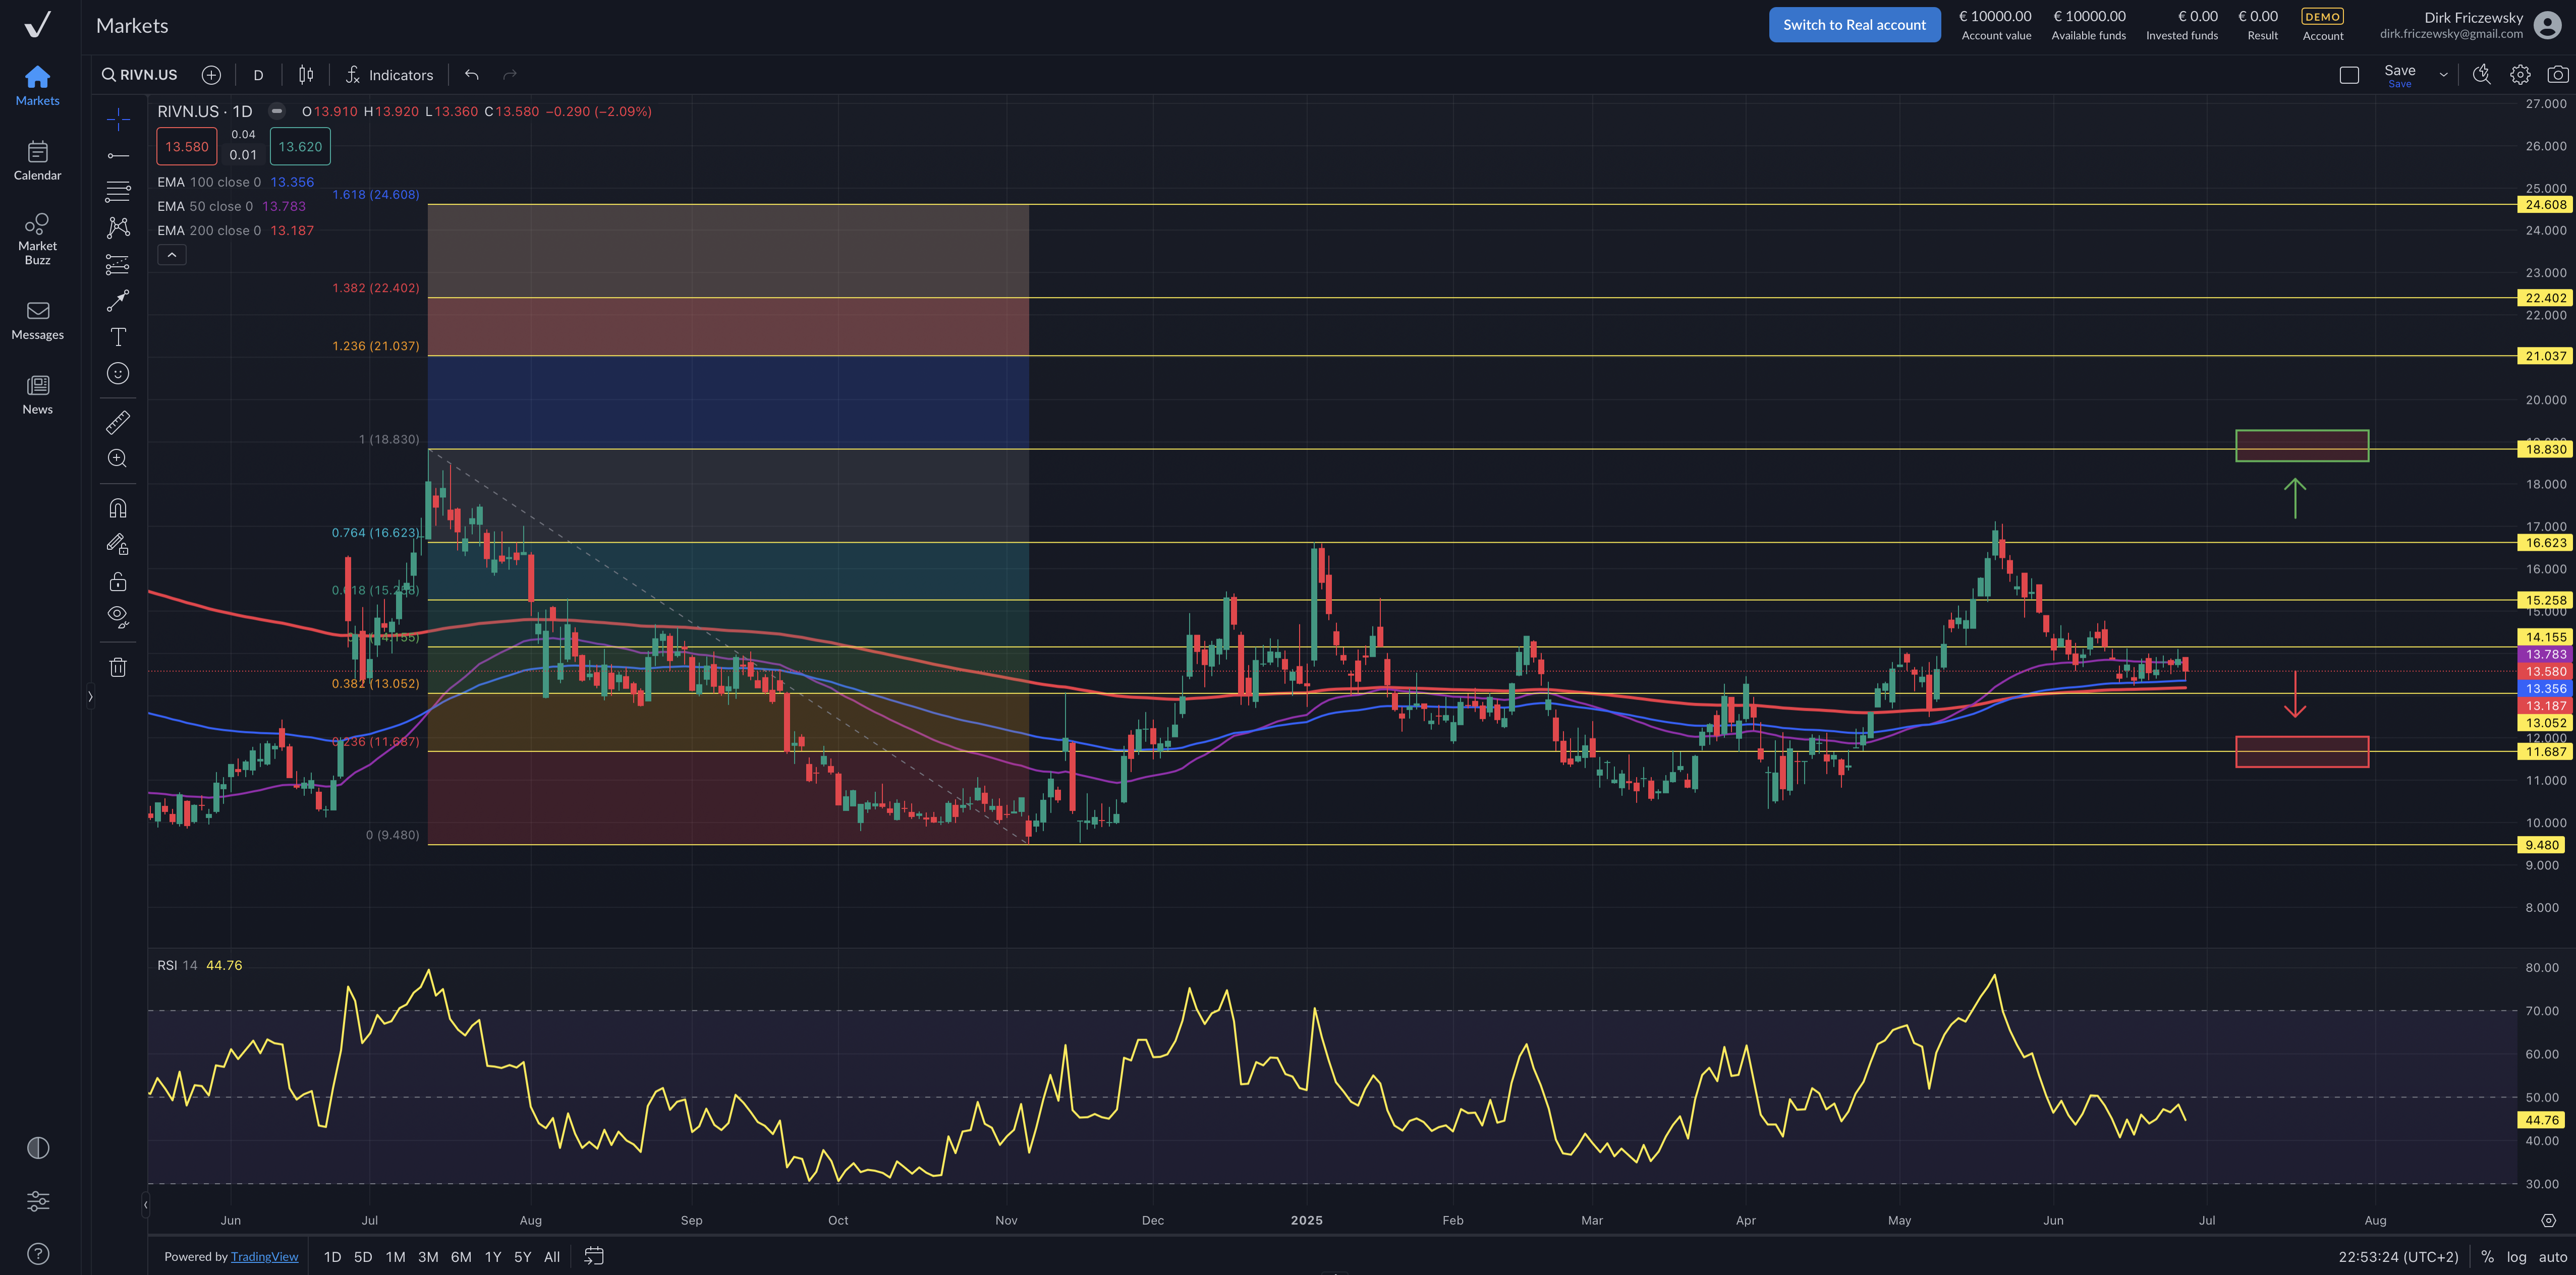Open the Market Buzz sidebar section

tap(37, 238)
